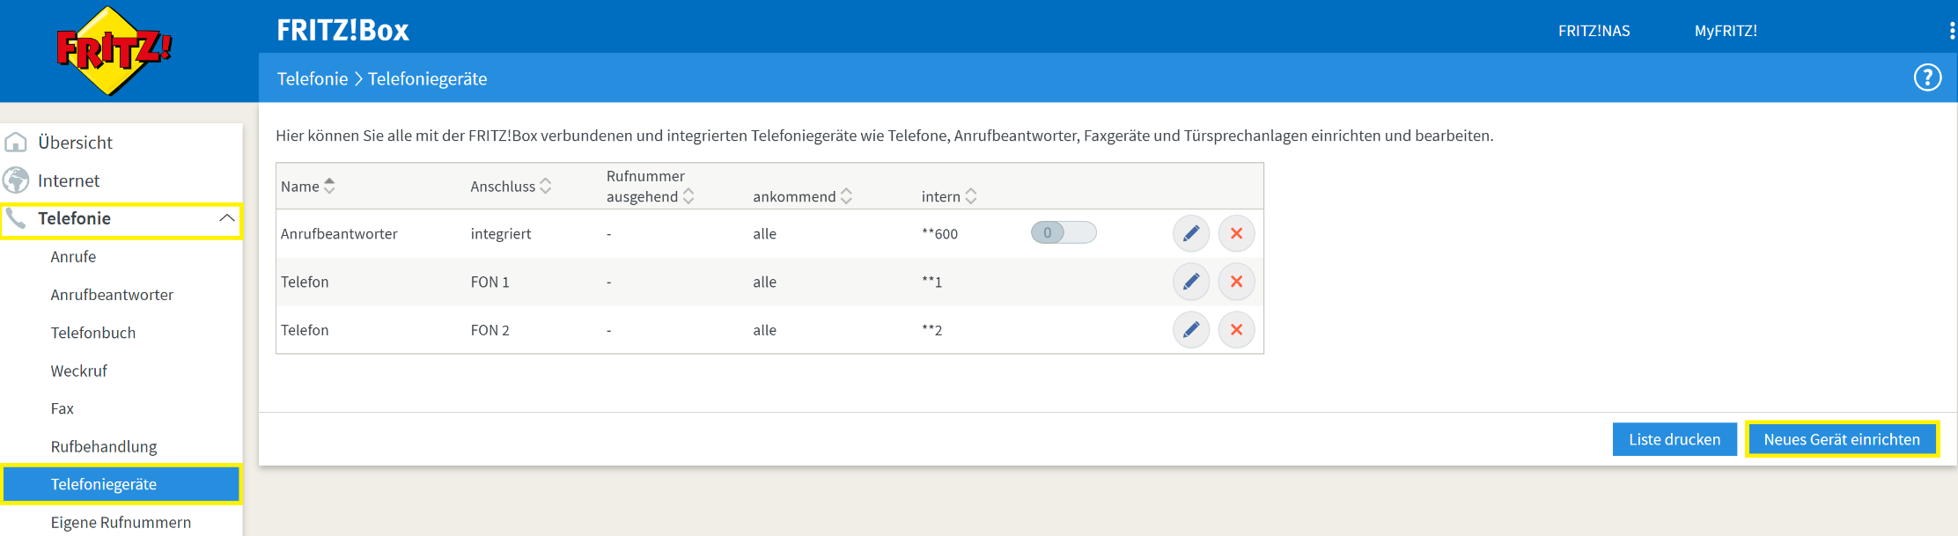Open FRITZ!NAS from the header
This screenshot has height=536, width=1958.
tap(1594, 31)
